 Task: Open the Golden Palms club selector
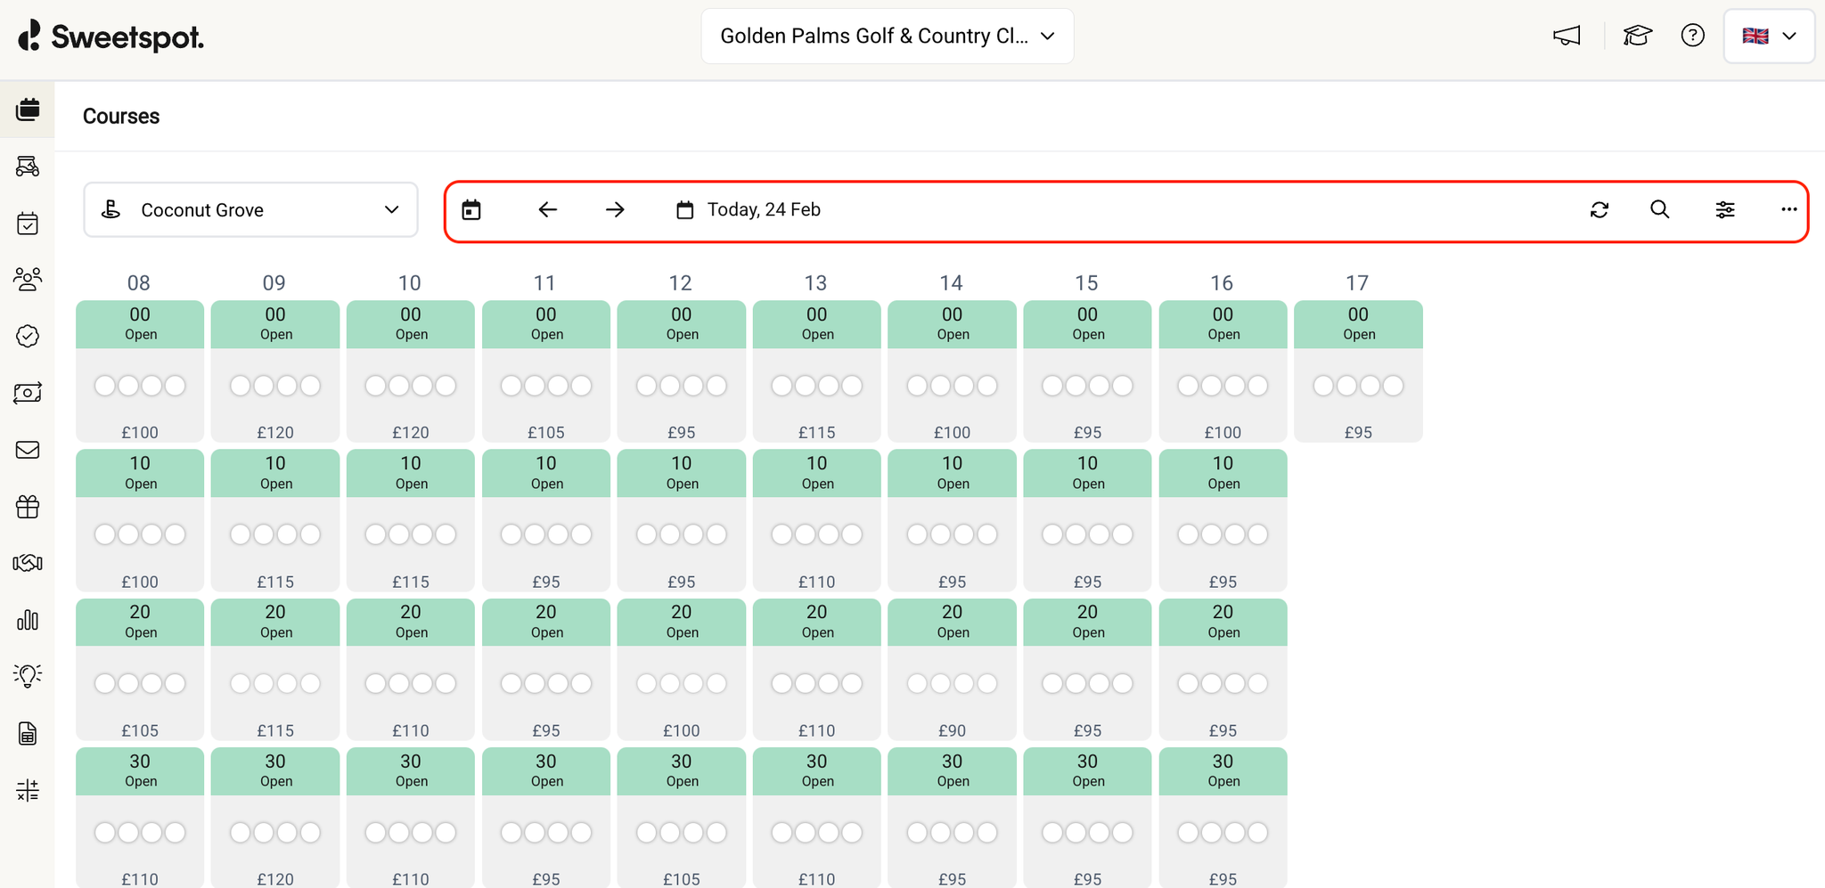pyautogui.click(x=887, y=37)
